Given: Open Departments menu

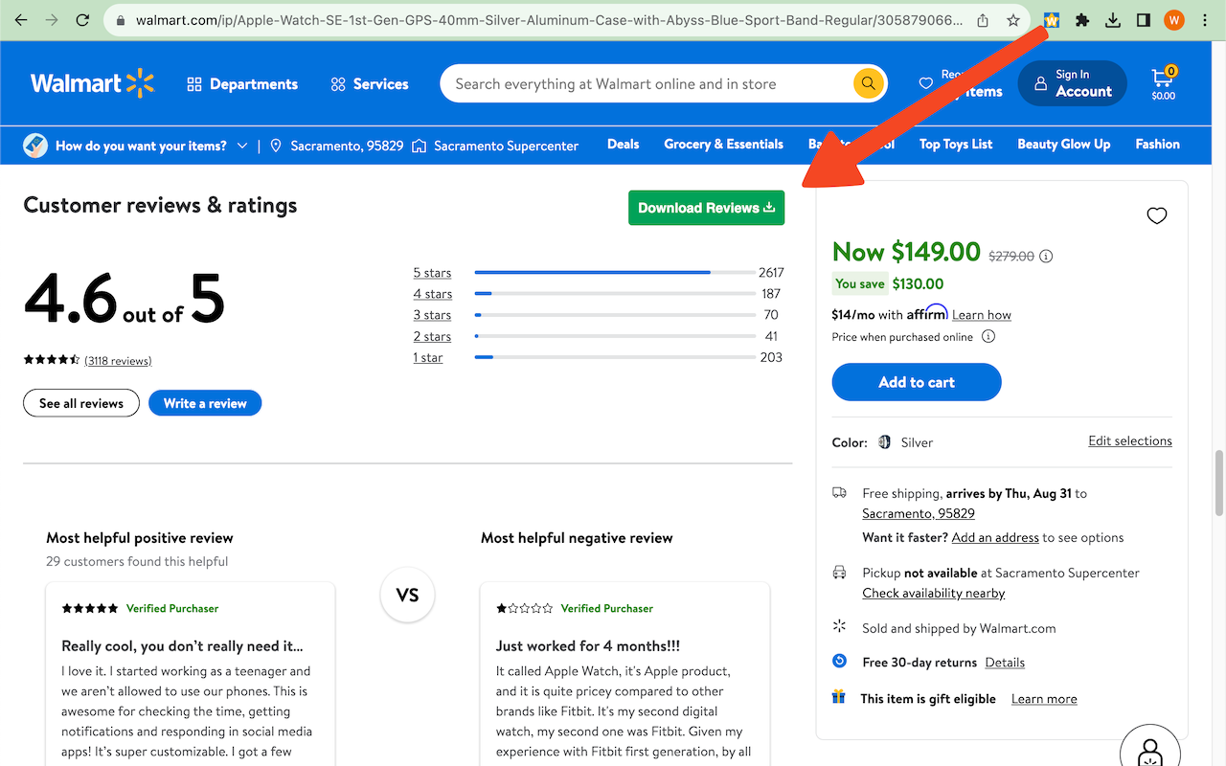Looking at the screenshot, I should point(242,84).
